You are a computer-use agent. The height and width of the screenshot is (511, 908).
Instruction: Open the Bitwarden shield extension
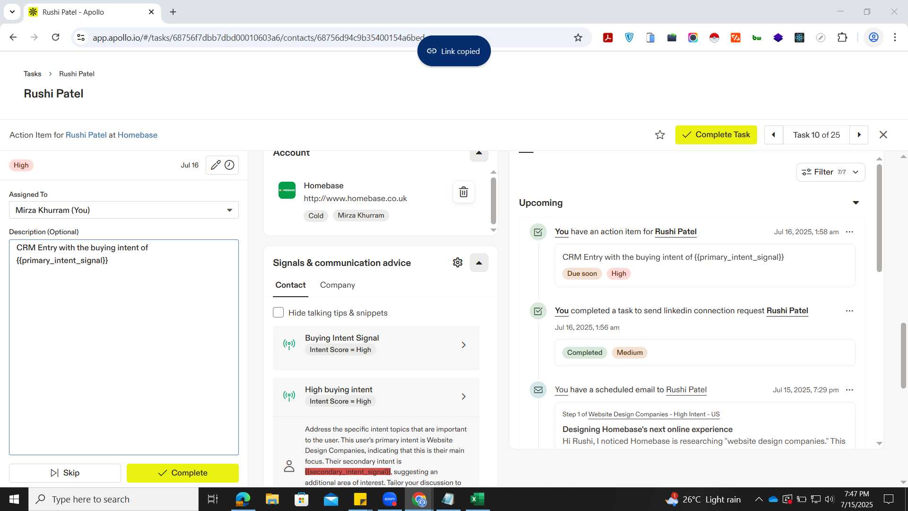coord(629,37)
